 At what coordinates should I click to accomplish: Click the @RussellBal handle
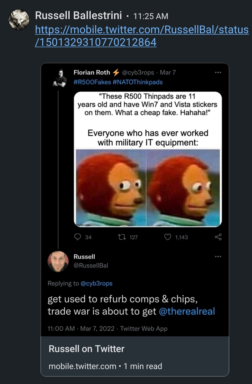pos(91,265)
